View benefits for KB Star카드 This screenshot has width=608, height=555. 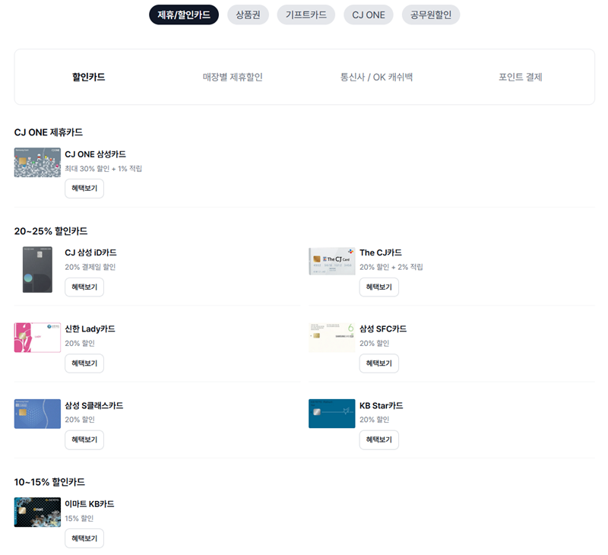tap(378, 439)
